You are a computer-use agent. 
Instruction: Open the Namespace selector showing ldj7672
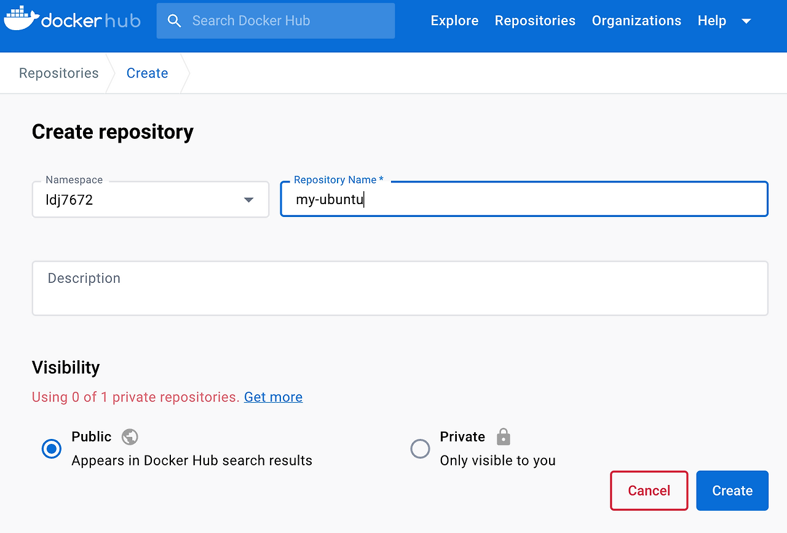[150, 199]
